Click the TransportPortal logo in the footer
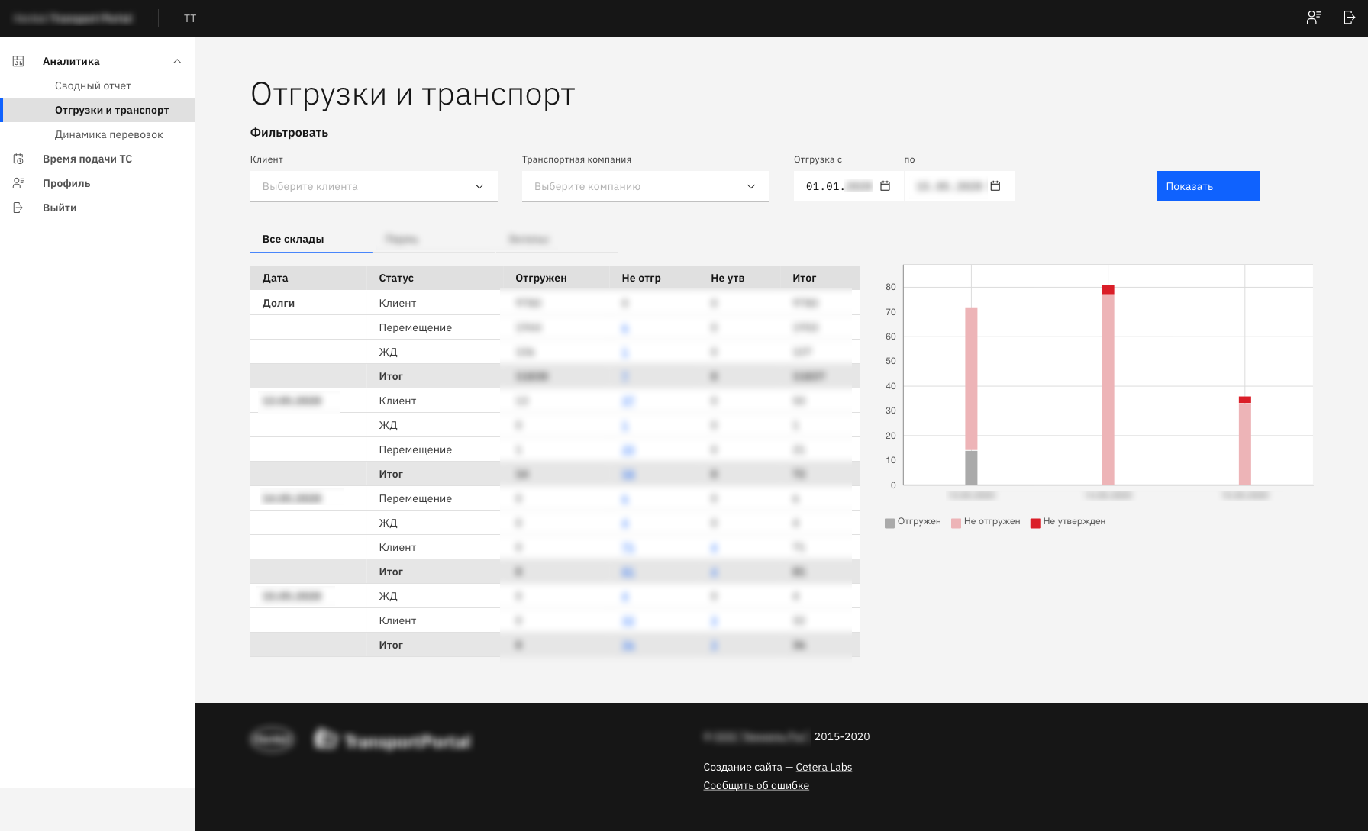Screen dimensions: 1368x831 tap(393, 739)
